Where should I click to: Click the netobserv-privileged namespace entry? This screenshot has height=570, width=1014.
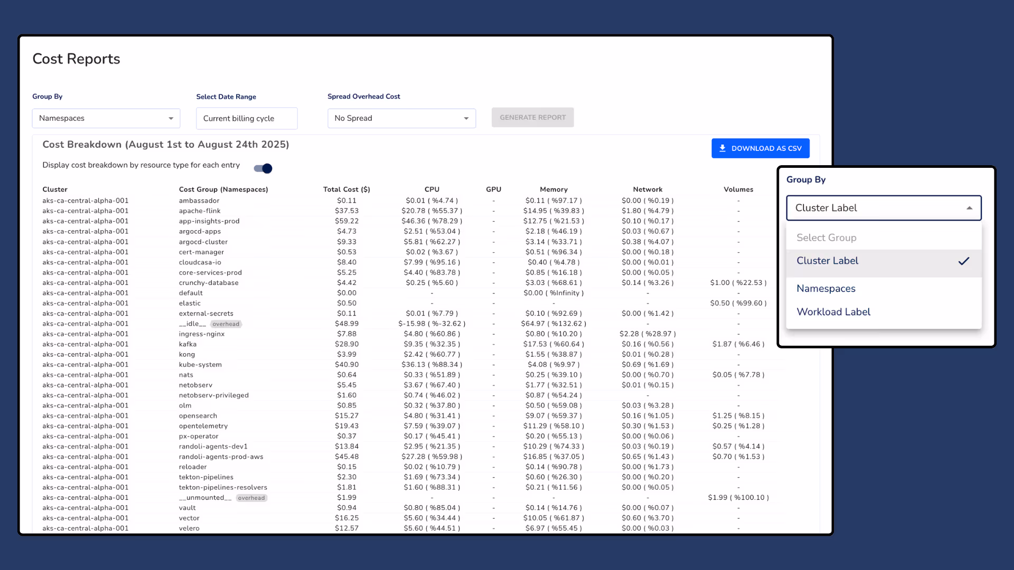point(214,395)
